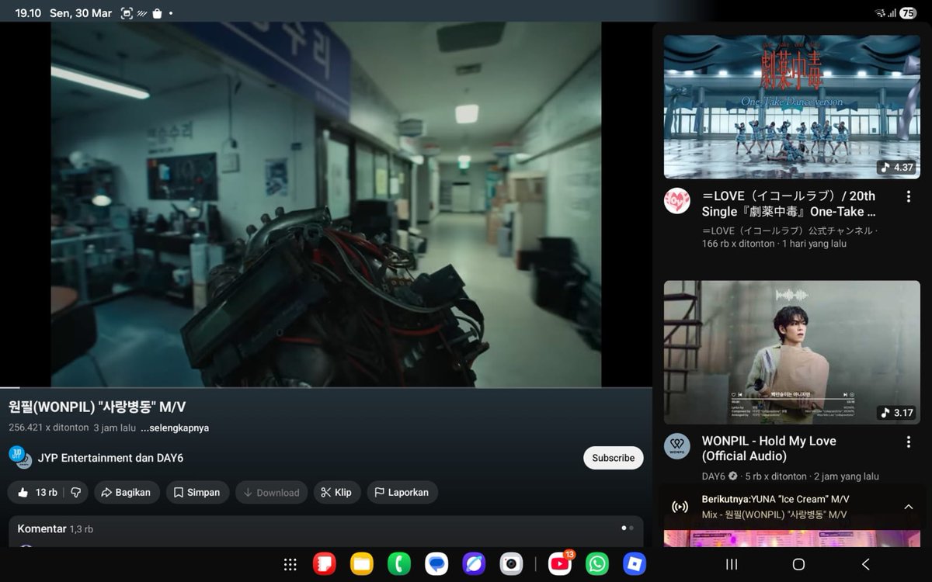Tap the 4.37 music duration badge
This screenshot has height=582, width=932.
(x=896, y=167)
